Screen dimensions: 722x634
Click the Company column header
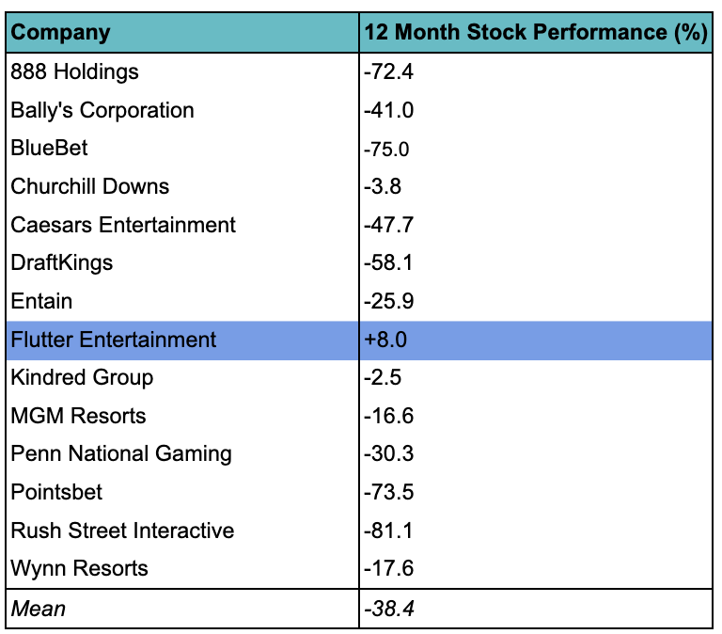tap(60, 33)
